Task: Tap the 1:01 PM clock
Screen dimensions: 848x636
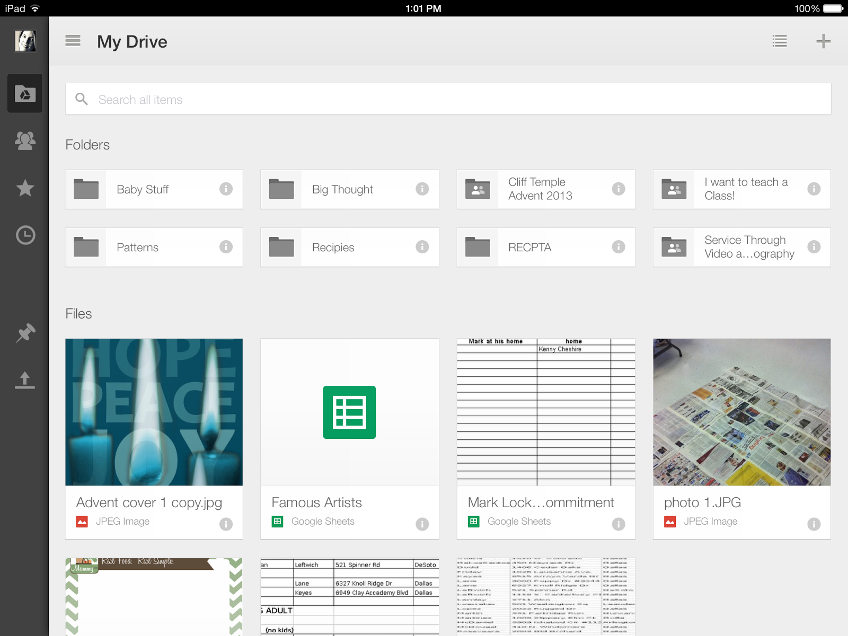Action: (423, 8)
